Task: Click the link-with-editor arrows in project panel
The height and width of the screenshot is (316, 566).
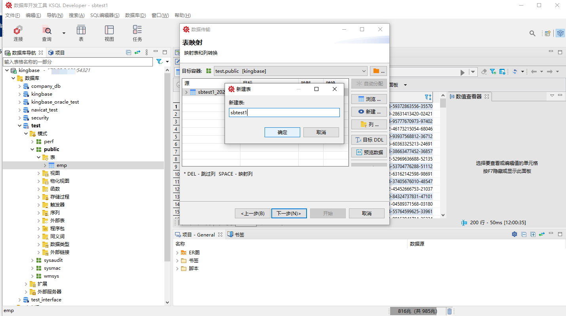Action: (x=542, y=234)
